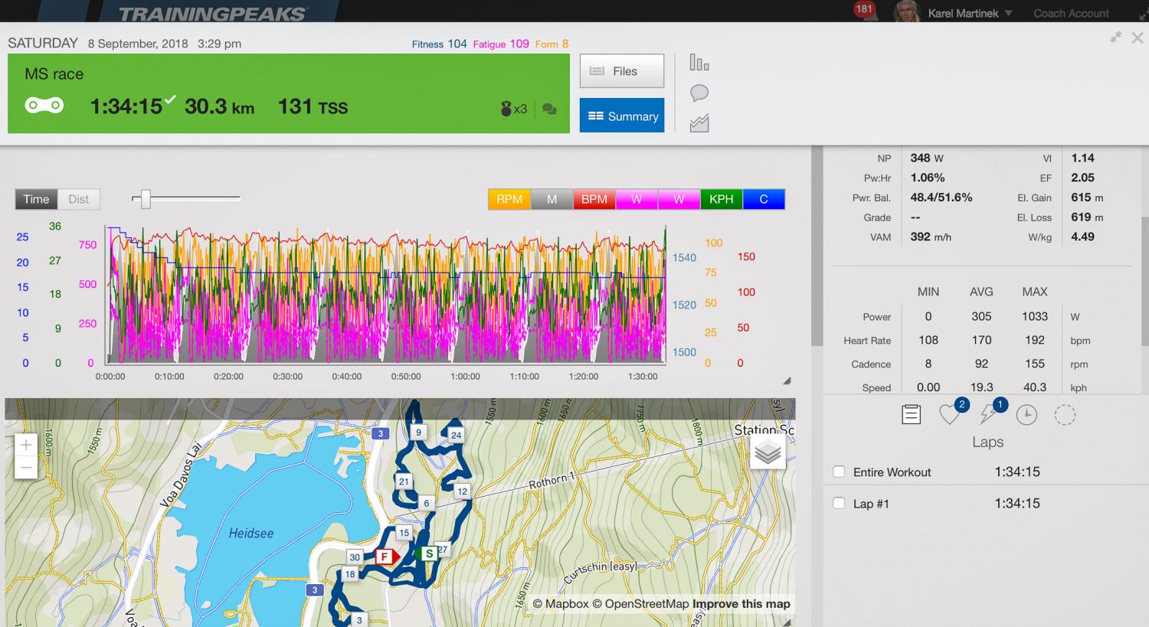Toggle the first magenta W channel
Viewport: 1149px width, 627px height.
(637, 199)
